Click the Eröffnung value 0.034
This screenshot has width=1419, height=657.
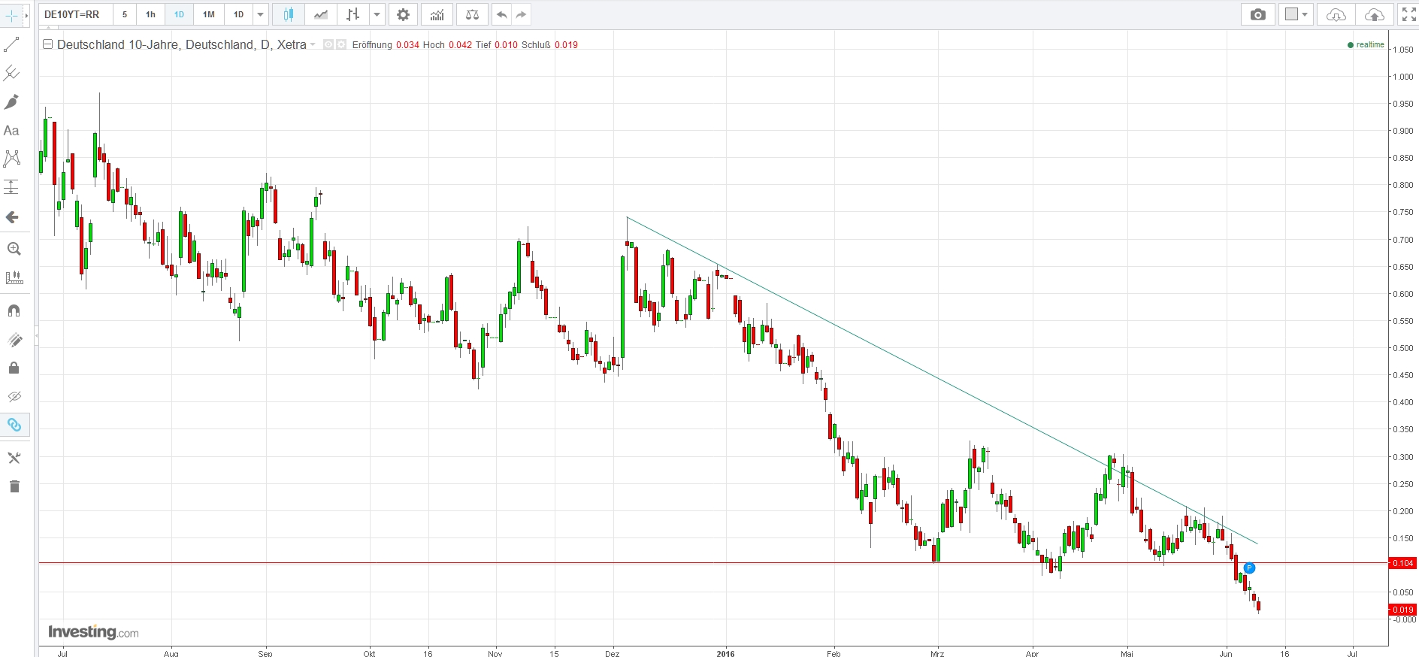pos(407,45)
